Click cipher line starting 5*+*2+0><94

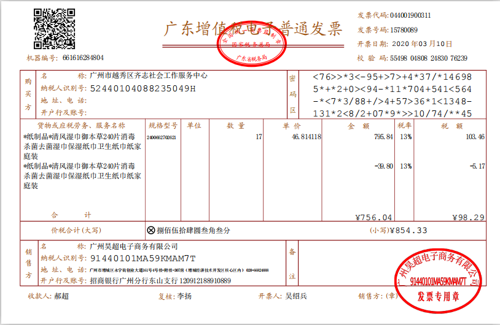pos(393,89)
